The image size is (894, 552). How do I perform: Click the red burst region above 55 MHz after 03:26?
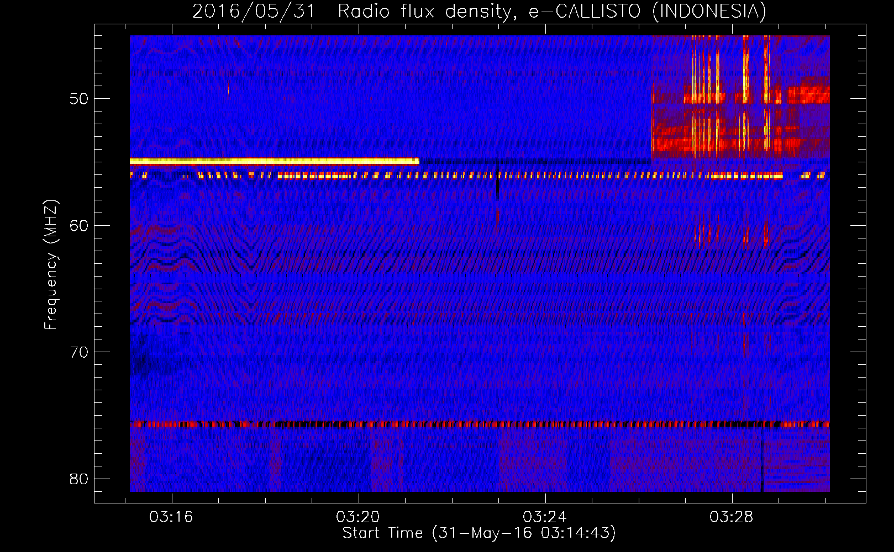point(740,98)
